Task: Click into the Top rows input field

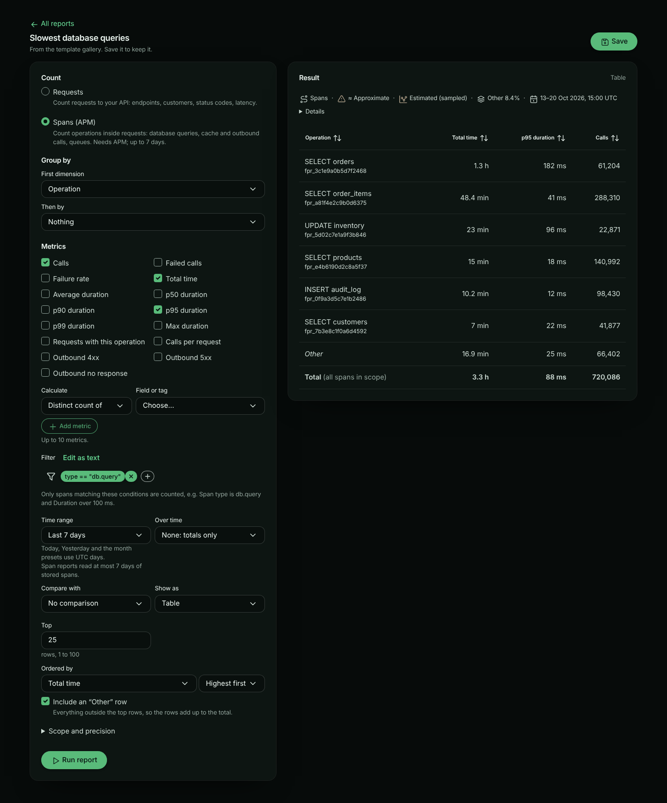Action: pyautogui.click(x=96, y=640)
